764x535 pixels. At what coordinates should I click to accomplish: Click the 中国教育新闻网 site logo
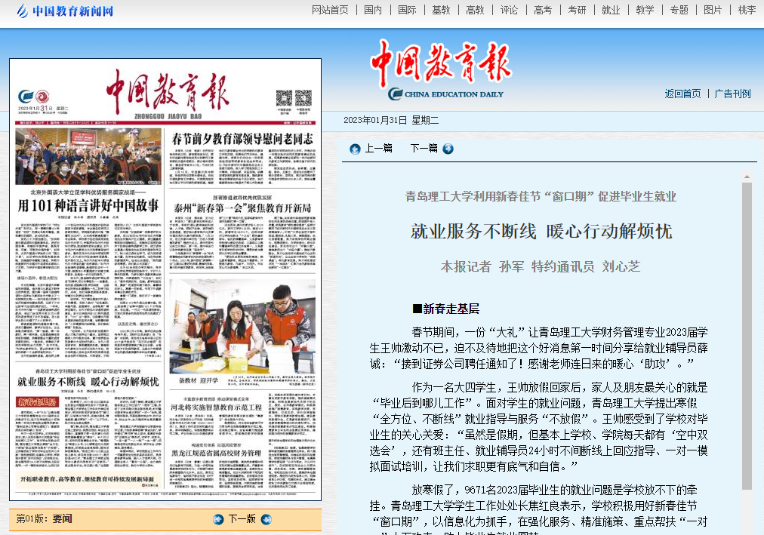click(x=65, y=11)
